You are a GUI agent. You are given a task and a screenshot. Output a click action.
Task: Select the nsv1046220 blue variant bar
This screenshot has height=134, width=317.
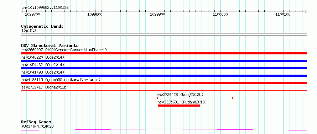point(164,61)
